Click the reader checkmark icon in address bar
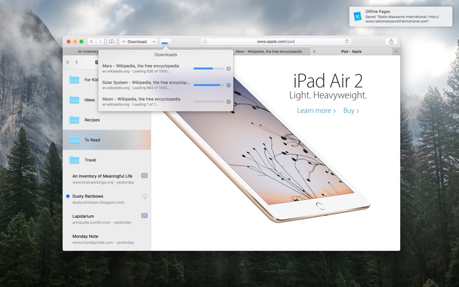Viewport: 459px width, 287px height. click(x=205, y=41)
